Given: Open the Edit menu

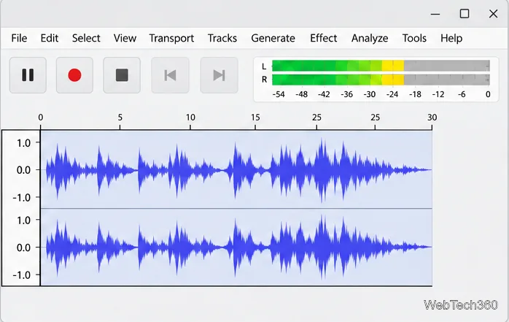Looking at the screenshot, I should coord(50,39).
